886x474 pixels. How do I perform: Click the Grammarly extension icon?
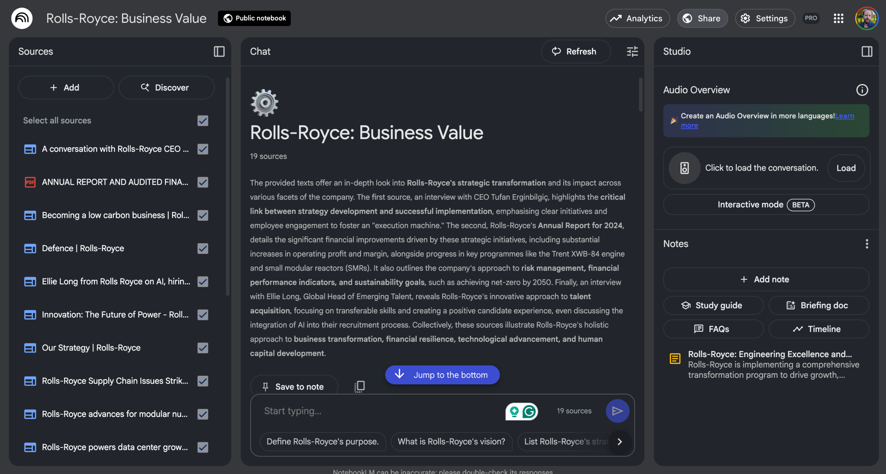coord(529,411)
